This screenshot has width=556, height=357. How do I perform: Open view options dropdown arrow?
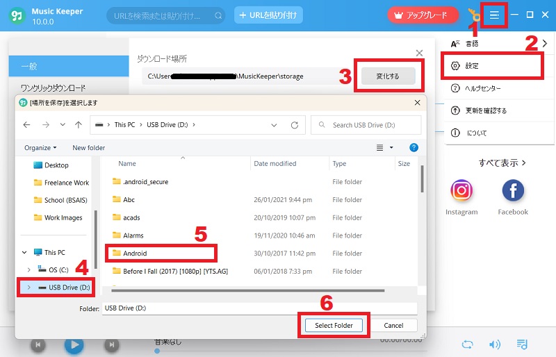click(x=391, y=147)
